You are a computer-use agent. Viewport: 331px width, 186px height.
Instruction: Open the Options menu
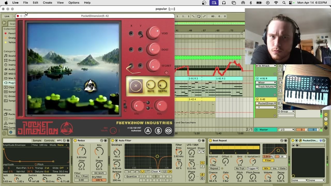click(x=74, y=3)
